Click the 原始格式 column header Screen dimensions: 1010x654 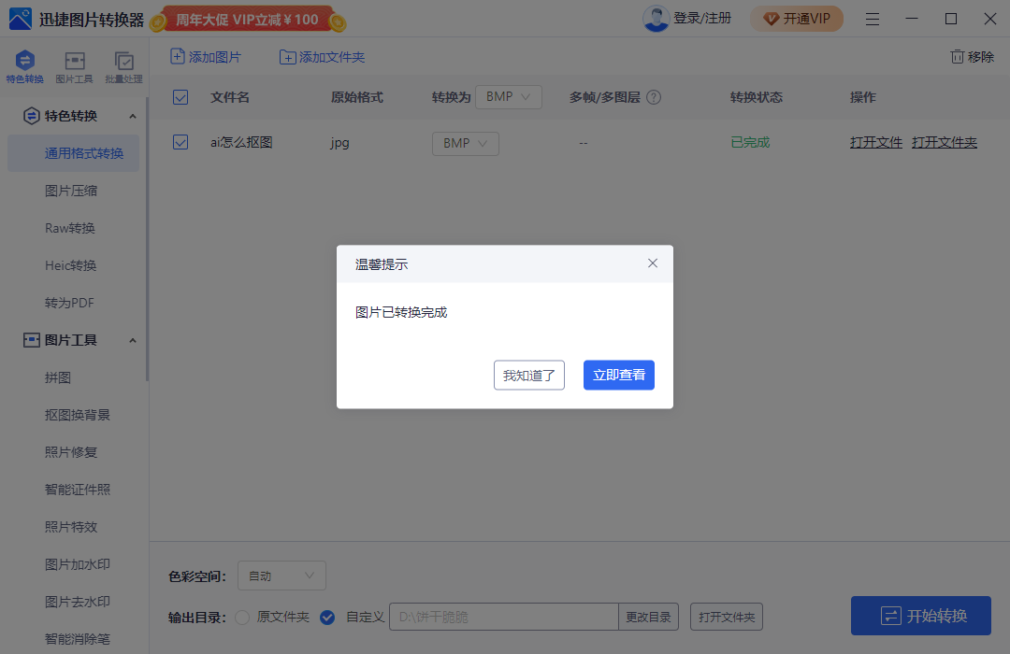click(x=357, y=97)
